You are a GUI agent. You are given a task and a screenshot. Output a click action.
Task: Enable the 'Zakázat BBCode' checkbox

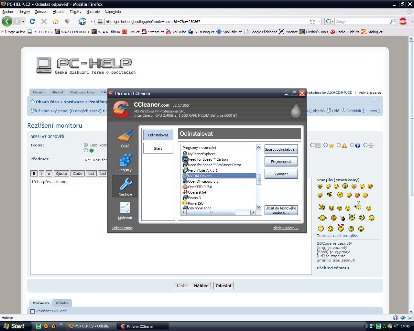(32, 311)
